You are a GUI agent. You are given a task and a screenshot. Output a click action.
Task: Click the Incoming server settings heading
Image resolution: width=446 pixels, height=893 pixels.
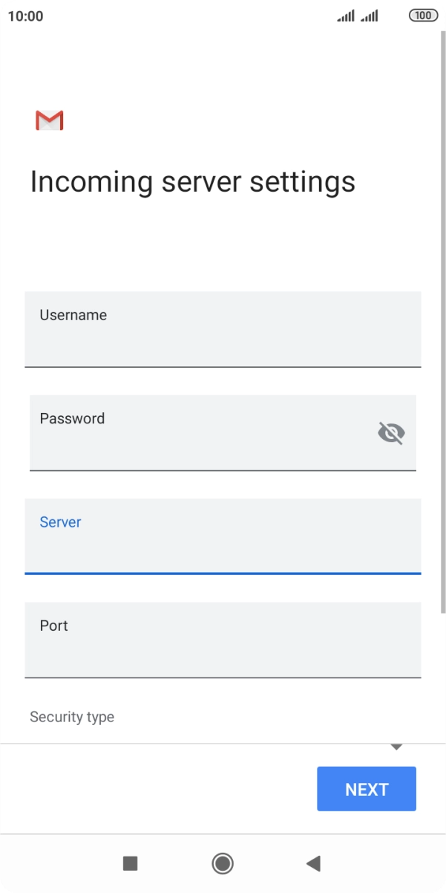click(x=192, y=181)
